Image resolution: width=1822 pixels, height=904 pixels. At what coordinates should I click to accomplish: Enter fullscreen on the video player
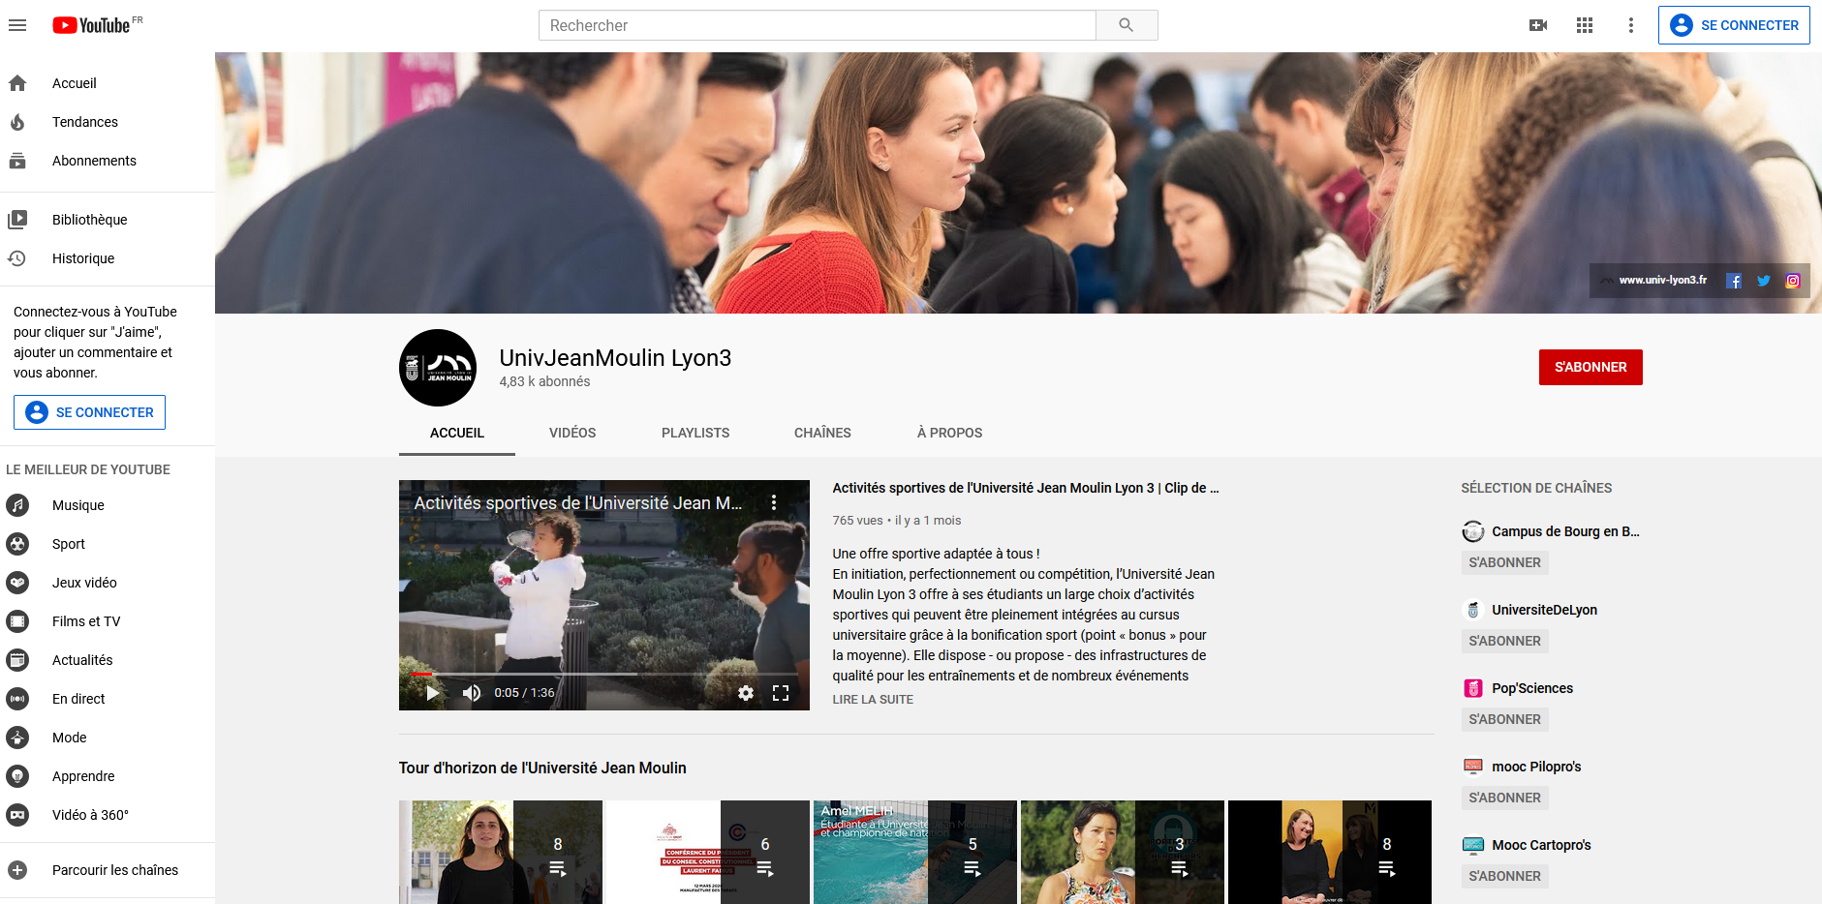(x=781, y=693)
